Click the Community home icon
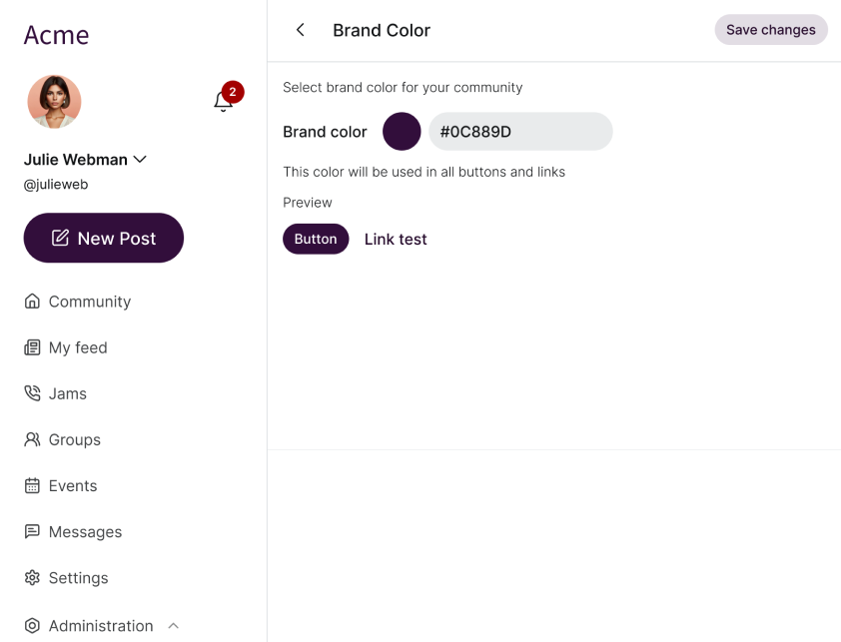 point(32,302)
